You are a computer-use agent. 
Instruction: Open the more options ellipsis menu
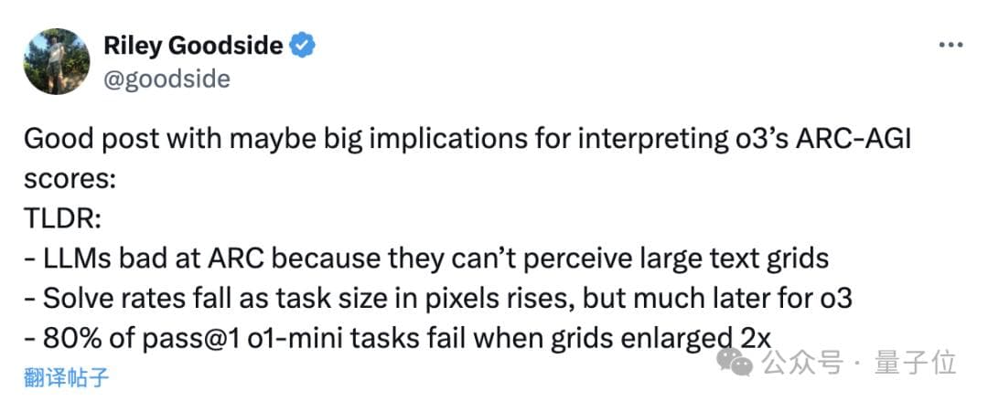click(x=951, y=47)
